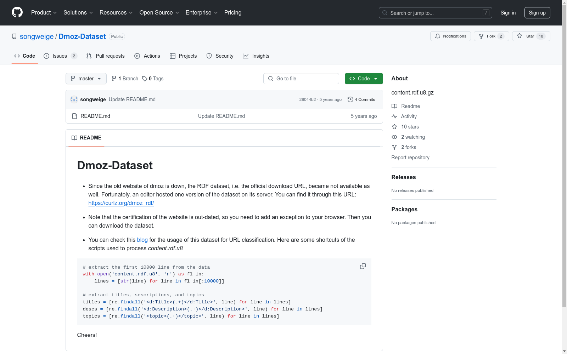
Task: Expand the Enterprise menu
Action: tap(202, 13)
